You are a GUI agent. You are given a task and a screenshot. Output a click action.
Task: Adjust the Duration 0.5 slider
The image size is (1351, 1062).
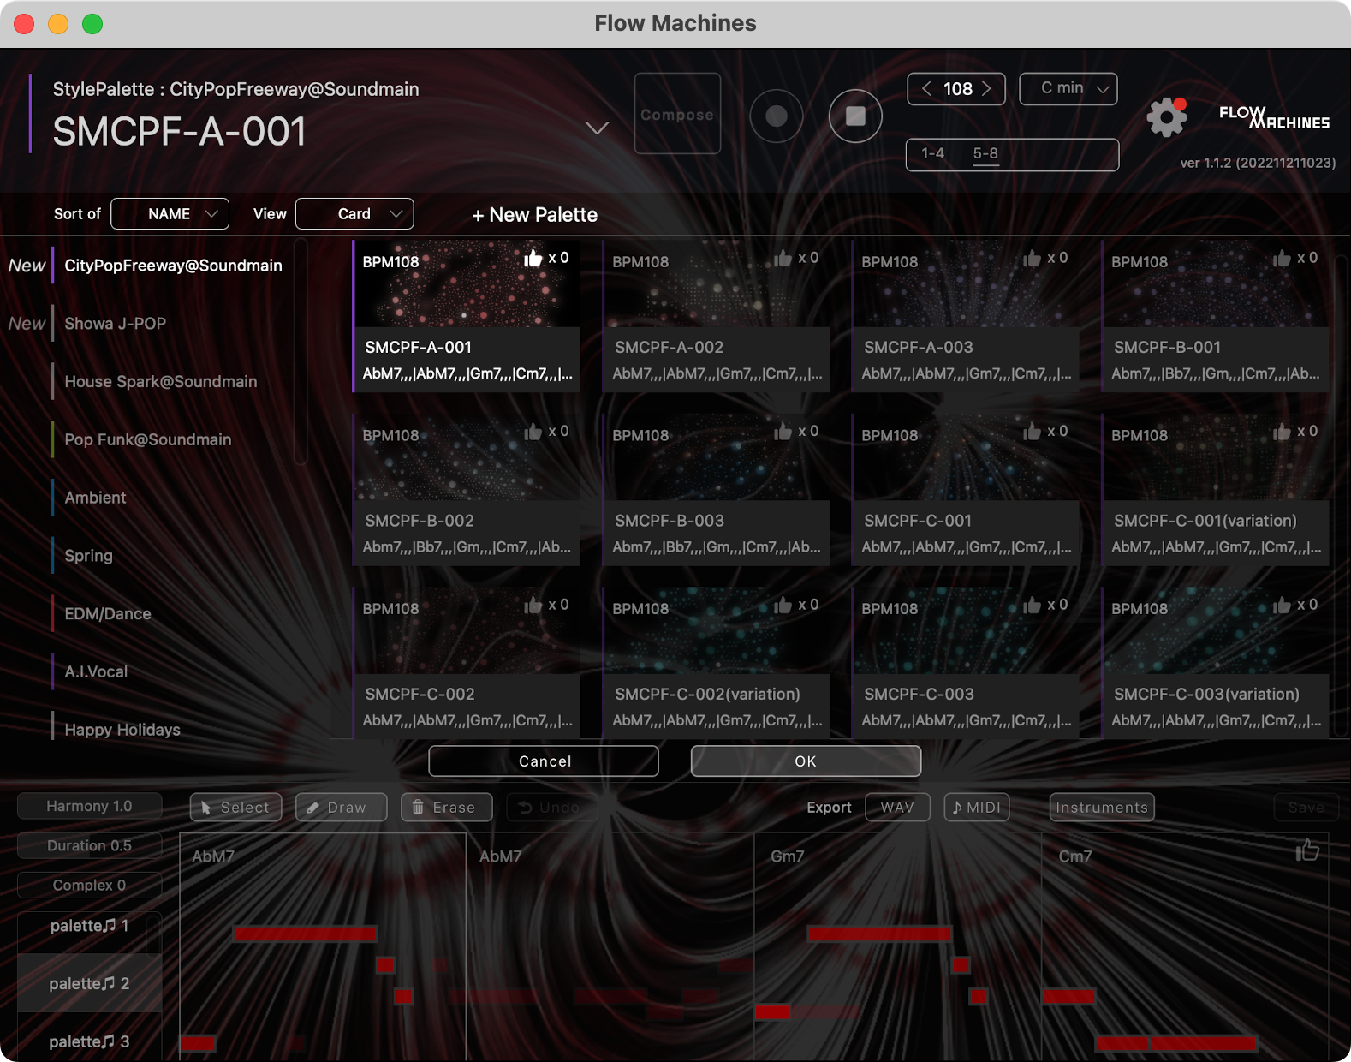click(89, 845)
